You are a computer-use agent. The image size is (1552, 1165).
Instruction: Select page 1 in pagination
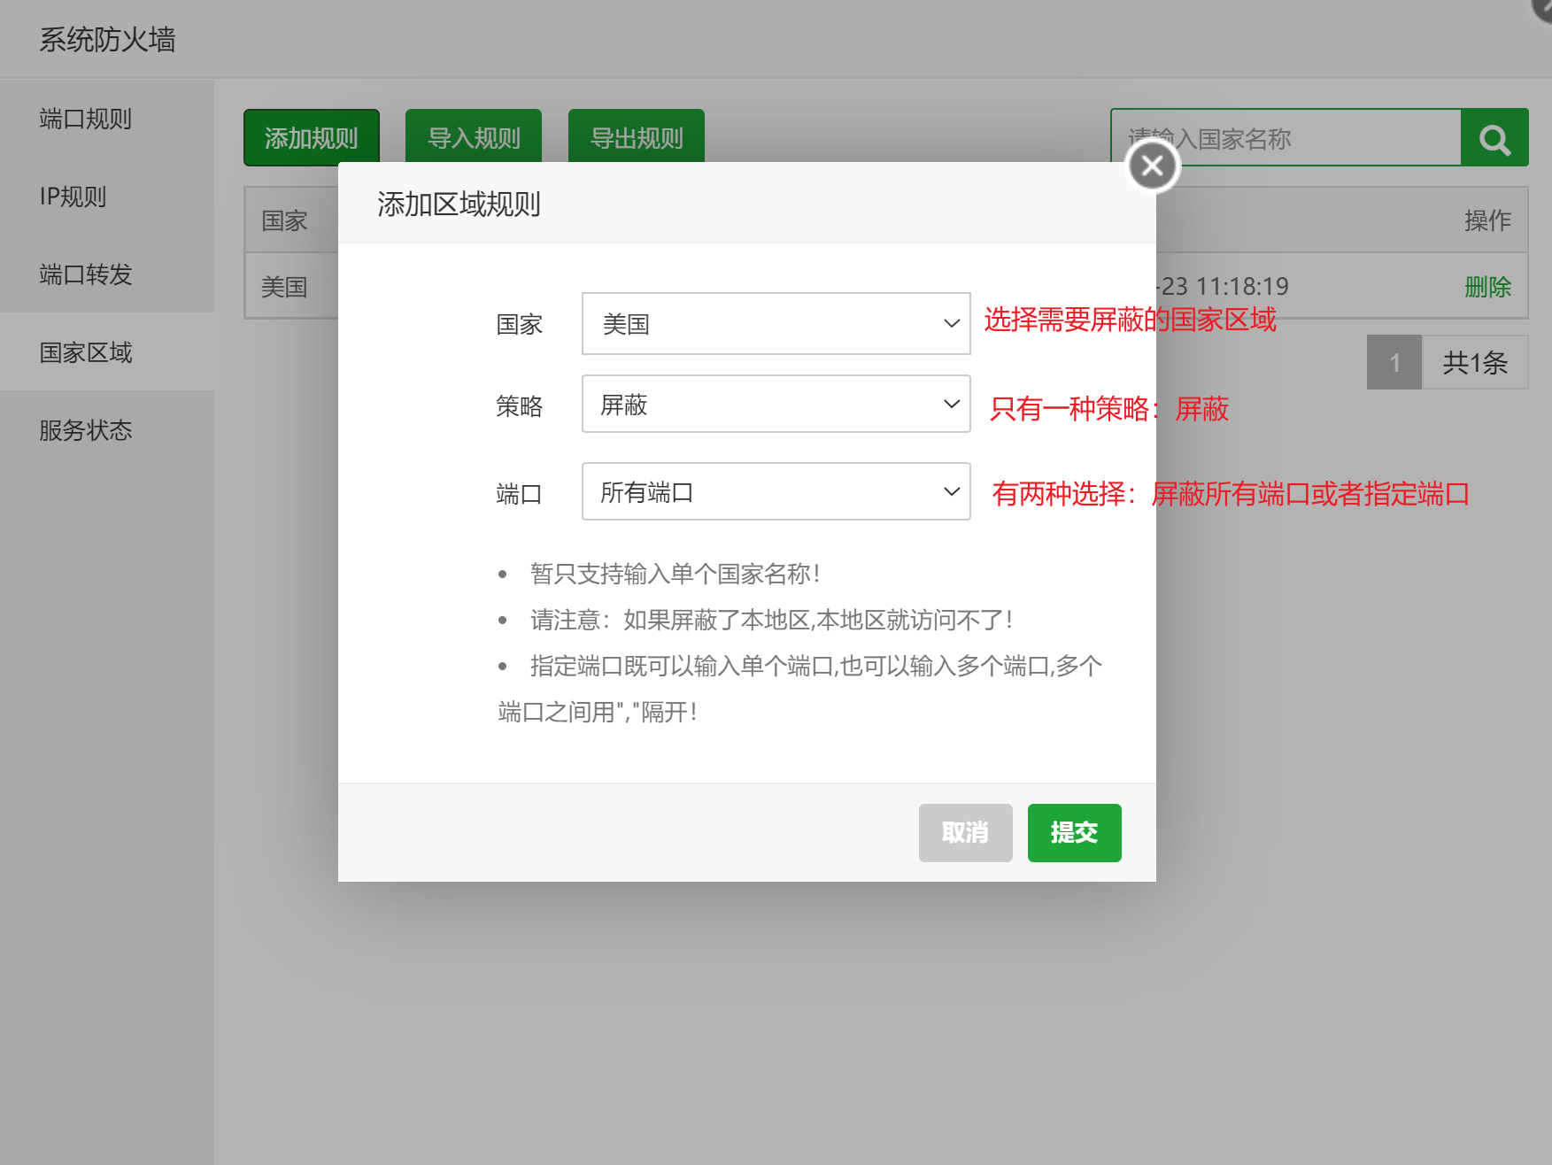[x=1394, y=362]
